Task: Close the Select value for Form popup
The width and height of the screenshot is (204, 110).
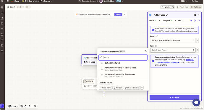Action: pyautogui.click(x=146, y=51)
